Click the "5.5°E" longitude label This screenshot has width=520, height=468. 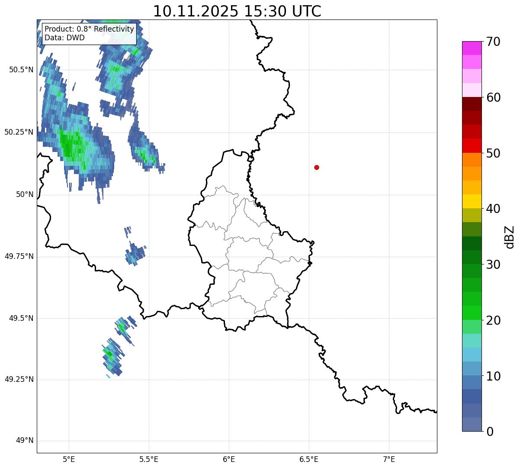tap(149, 459)
